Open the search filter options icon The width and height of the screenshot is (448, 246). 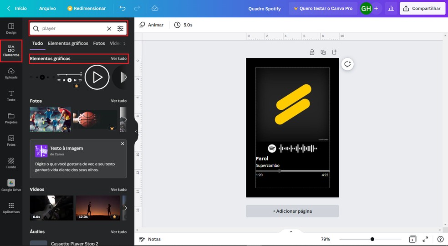(x=120, y=29)
